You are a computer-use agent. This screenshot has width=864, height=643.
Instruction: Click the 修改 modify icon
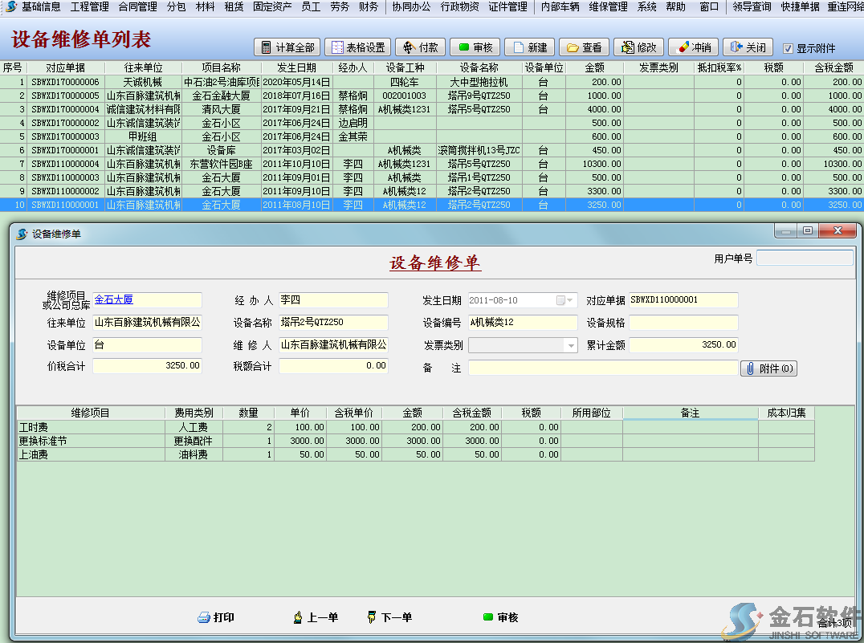pos(638,47)
